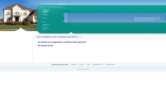Open 'Hauptseite' in teal sidebar menu
Viewport: 166px width, 104px height.
click(x=45, y=15)
